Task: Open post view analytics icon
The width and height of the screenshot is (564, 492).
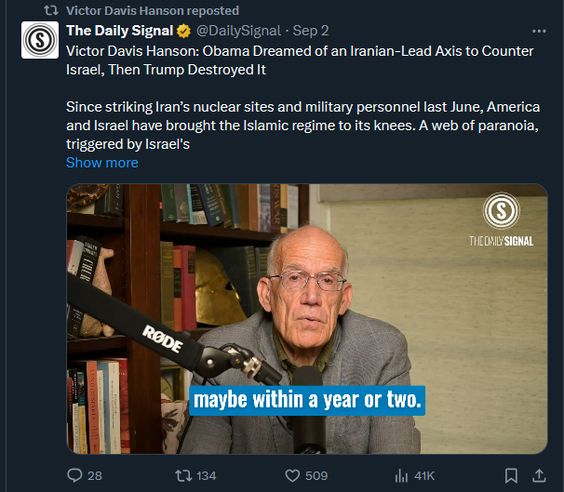Action: pos(402,475)
